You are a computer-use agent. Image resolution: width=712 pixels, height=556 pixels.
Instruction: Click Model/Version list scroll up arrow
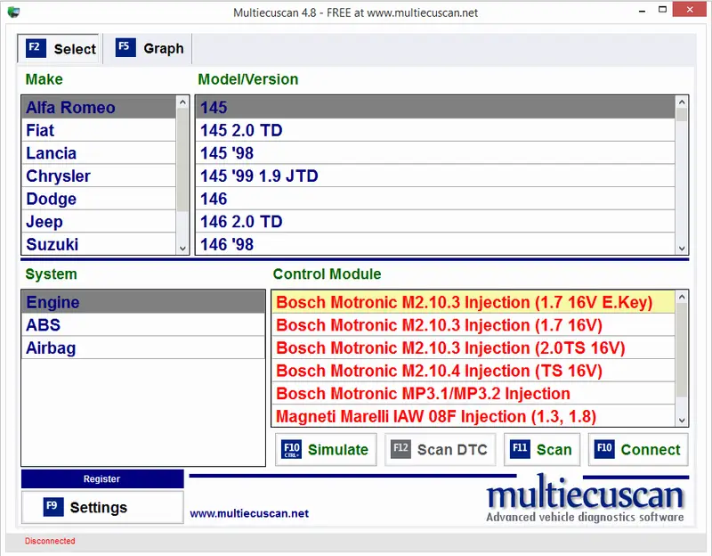point(682,102)
